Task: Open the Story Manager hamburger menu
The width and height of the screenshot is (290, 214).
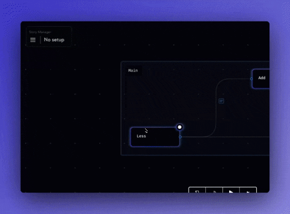Action: [x=33, y=40]
